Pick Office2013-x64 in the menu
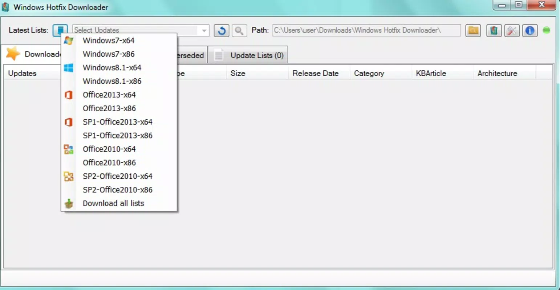This screenshot has width=560, height=290. (x=119, y=95)
